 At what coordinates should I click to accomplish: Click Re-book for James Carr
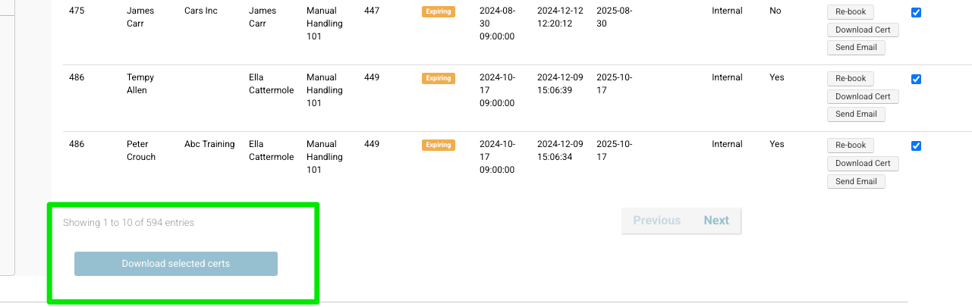[x=850, y=12]
